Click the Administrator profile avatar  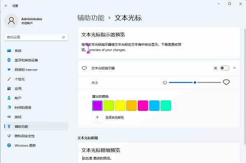point(11,20)
